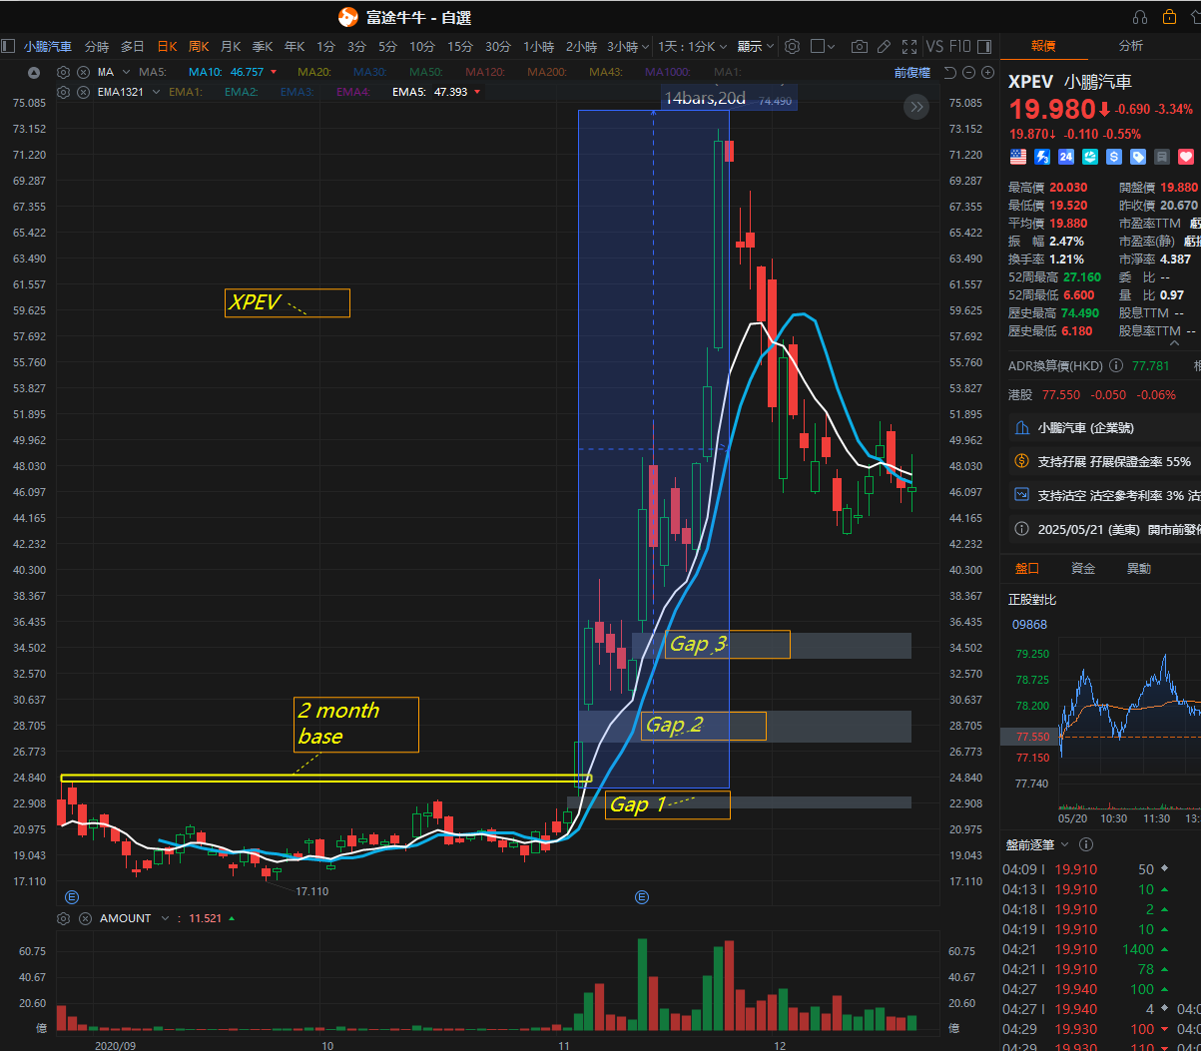1201x1051 pixels.
Task: Switch to 周K weekly chart
Action: (199, 47)
